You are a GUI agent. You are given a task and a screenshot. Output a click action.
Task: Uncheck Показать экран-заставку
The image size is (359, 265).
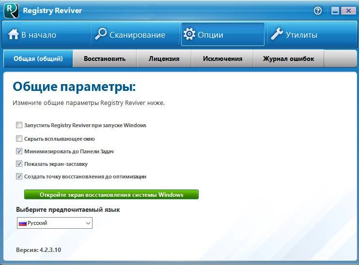tap(19, 164)
